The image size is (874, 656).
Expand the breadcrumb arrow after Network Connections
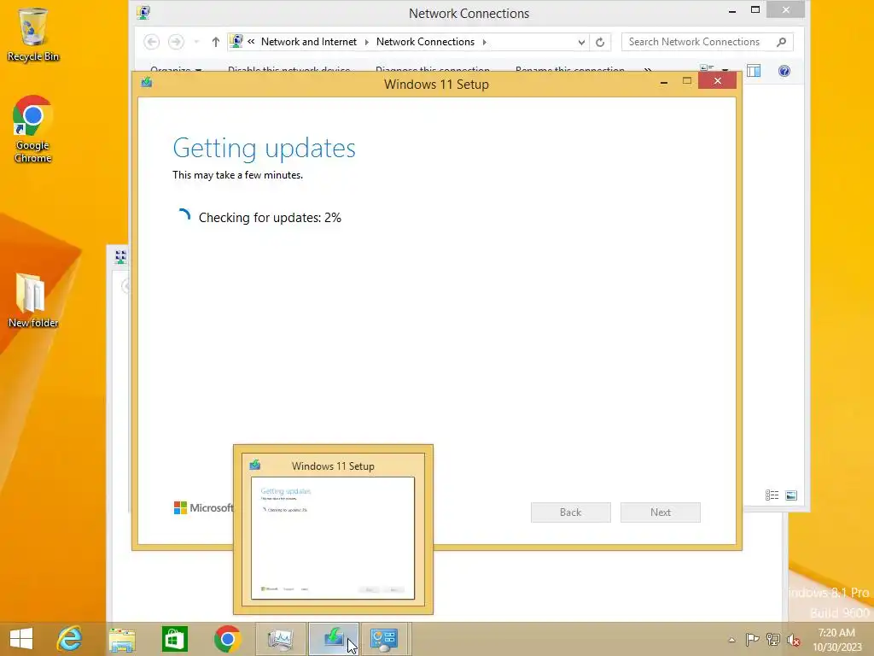(485, 42)
